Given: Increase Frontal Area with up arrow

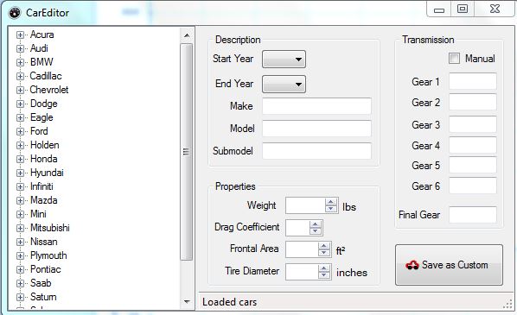Looking at the screenshot, I should [x=324, y=246].
